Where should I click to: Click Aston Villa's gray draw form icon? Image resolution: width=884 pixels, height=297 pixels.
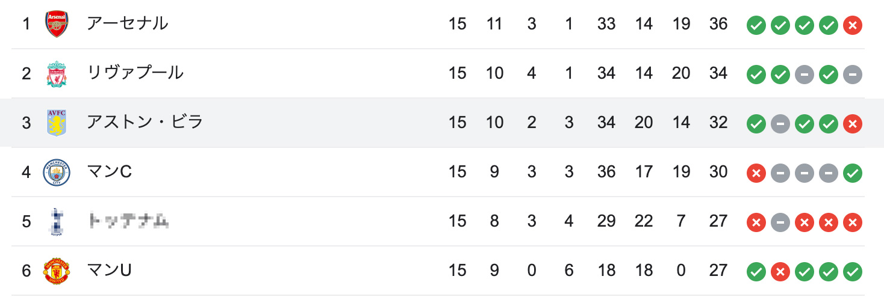(780, 124)
